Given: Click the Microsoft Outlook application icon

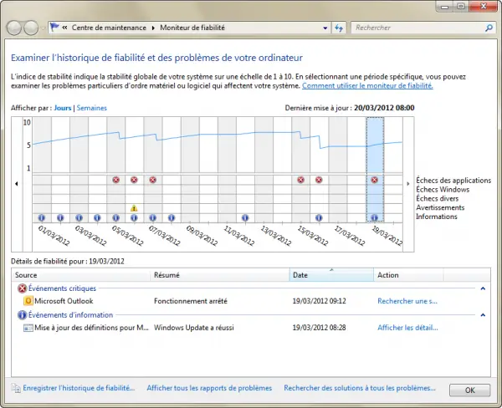Looking at the screenshot, I should 28,301.
